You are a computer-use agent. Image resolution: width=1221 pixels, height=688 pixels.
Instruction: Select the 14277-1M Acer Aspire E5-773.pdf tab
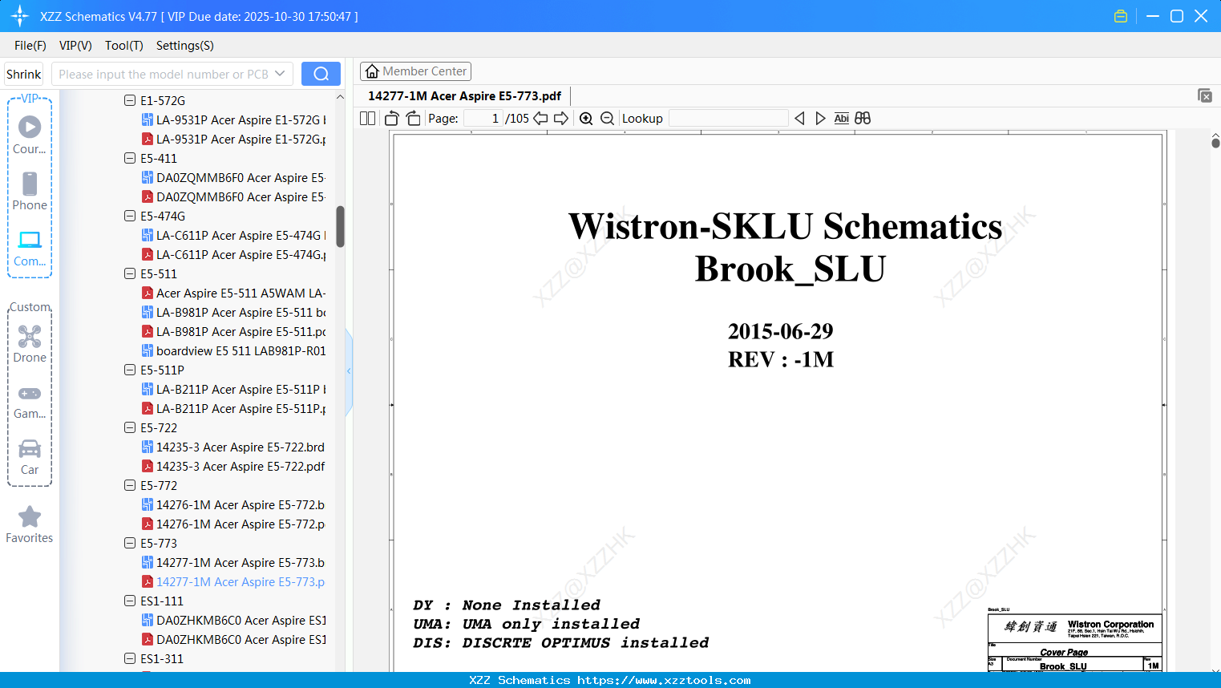pyautogui.click(x=465, y=96)
